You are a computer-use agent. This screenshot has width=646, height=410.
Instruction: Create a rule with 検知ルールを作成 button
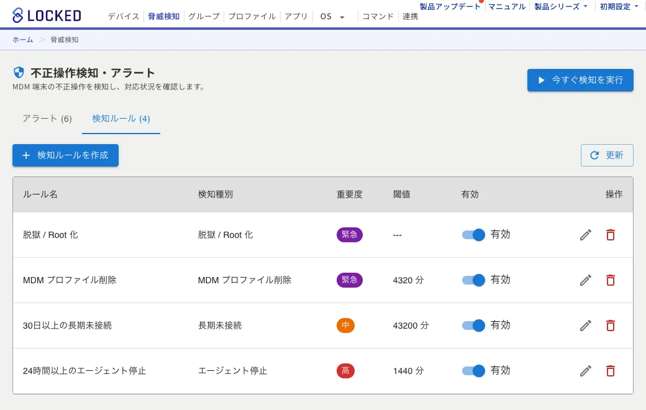click(x=65, y=155)
